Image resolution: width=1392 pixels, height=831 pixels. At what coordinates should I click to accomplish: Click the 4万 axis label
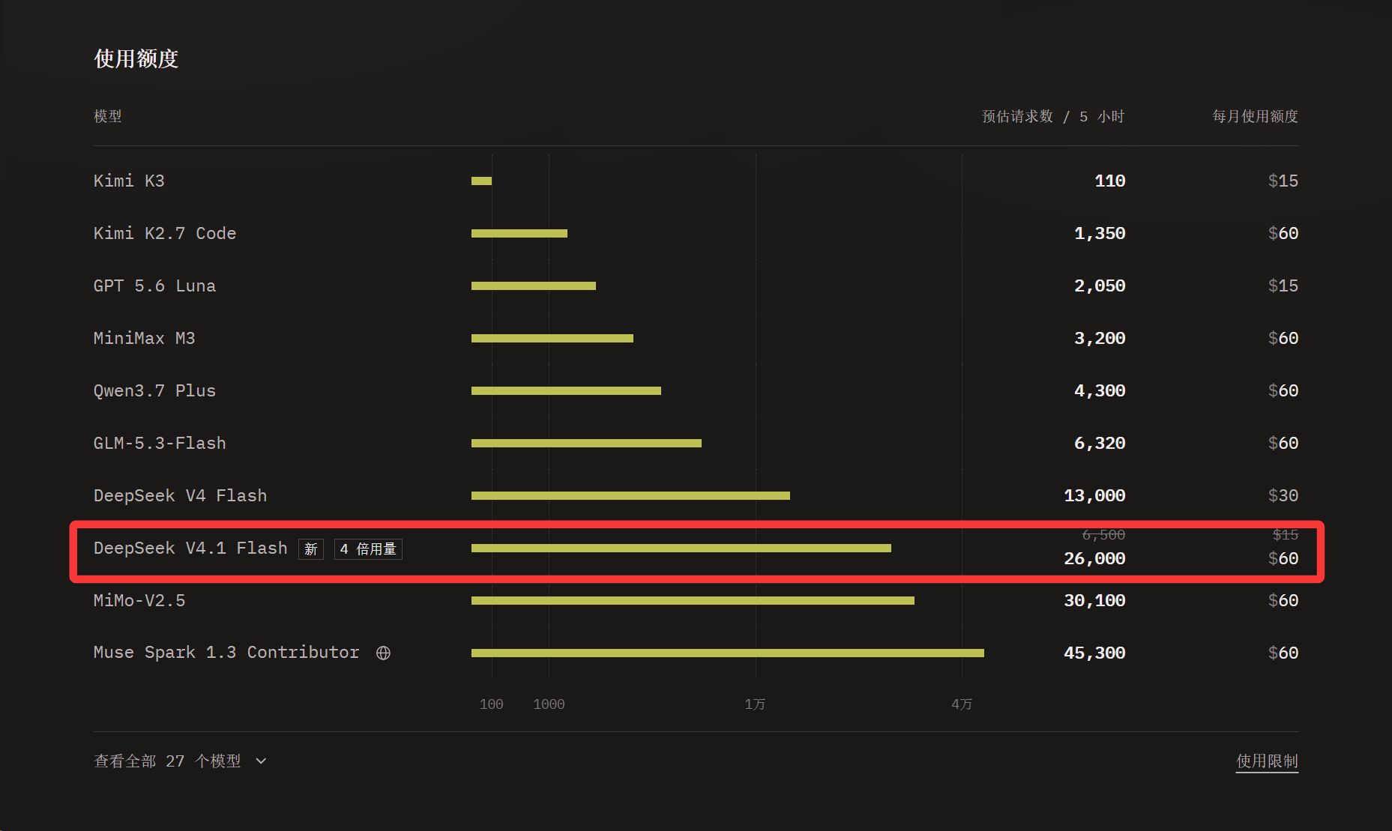(x=962, y=704)
